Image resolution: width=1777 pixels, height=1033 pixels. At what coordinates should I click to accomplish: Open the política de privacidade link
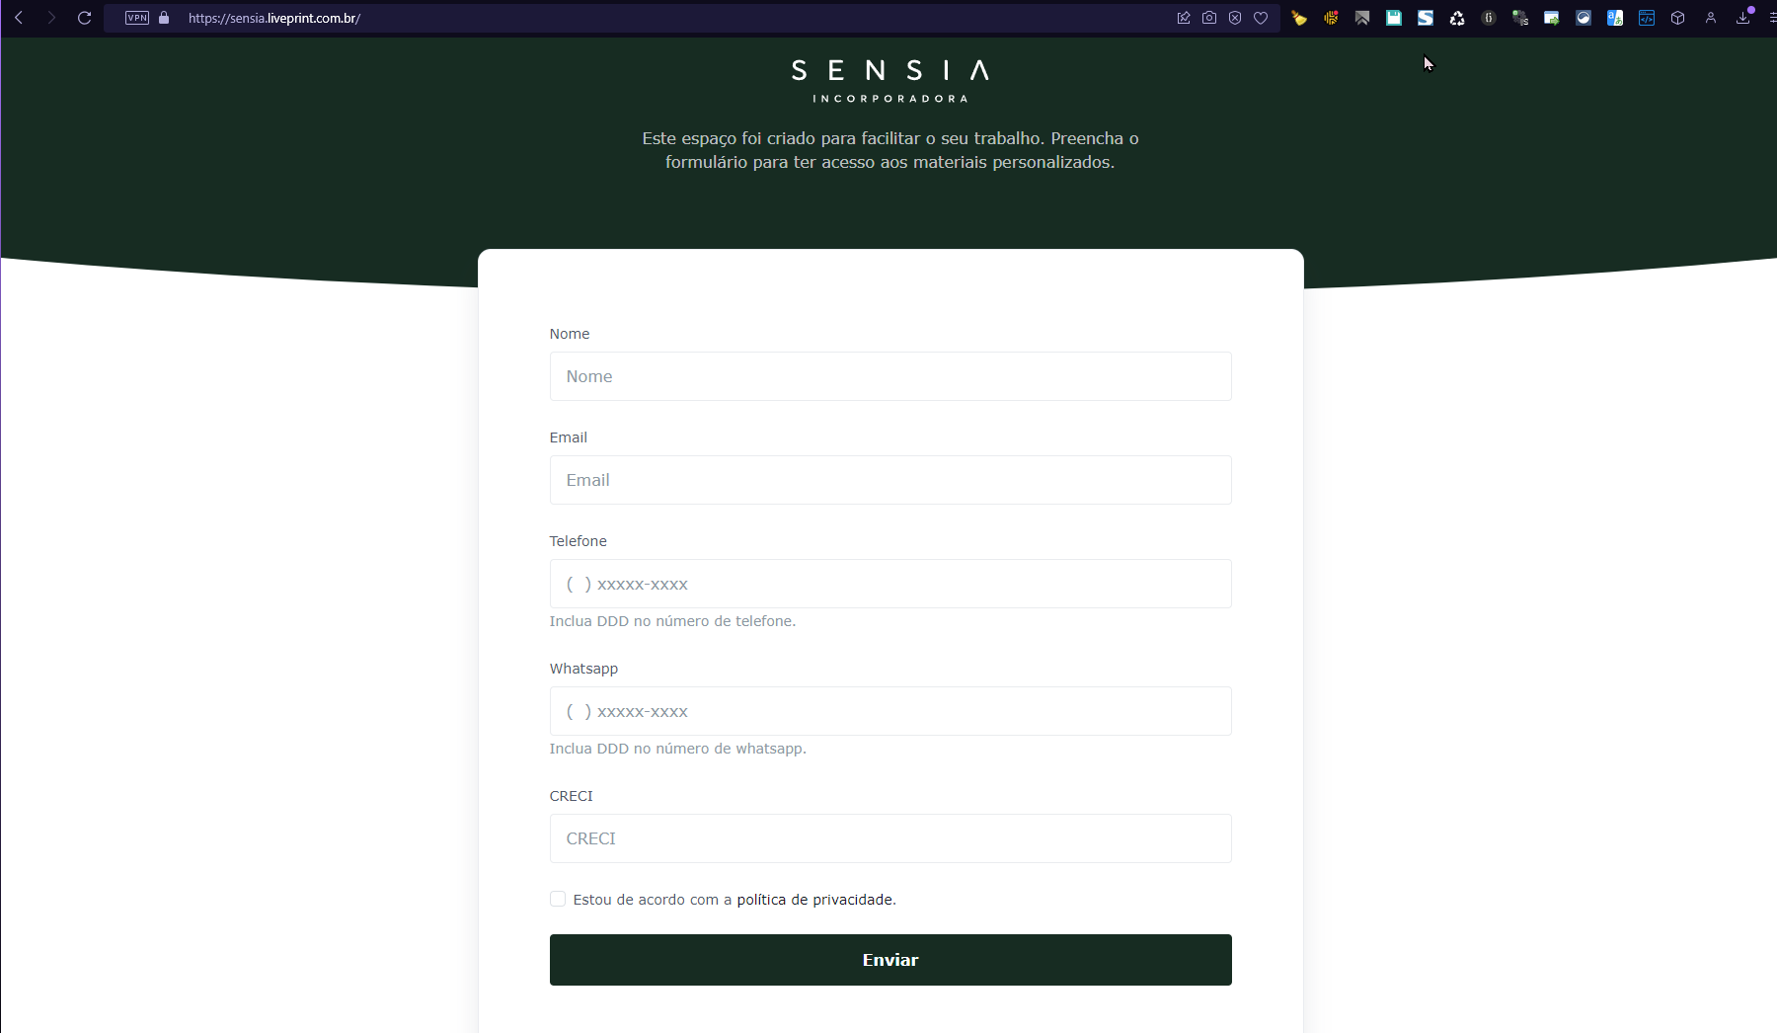(814, 900)
